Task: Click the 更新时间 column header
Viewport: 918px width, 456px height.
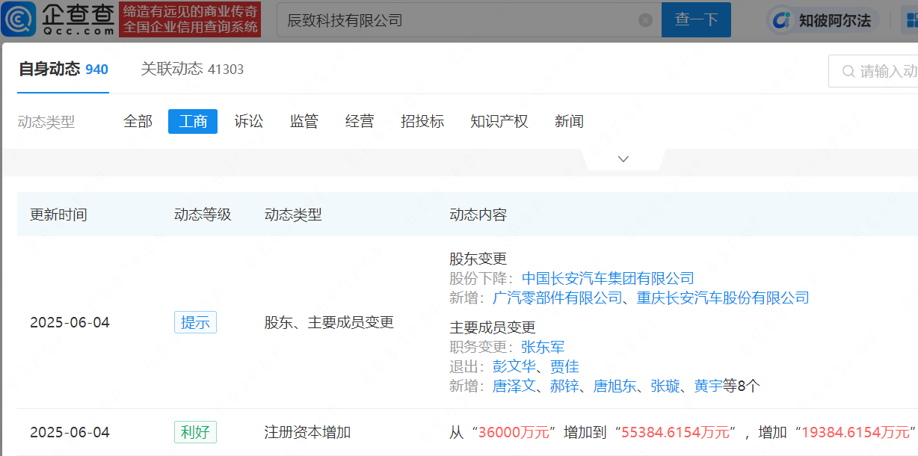Action: click(58, 215)
